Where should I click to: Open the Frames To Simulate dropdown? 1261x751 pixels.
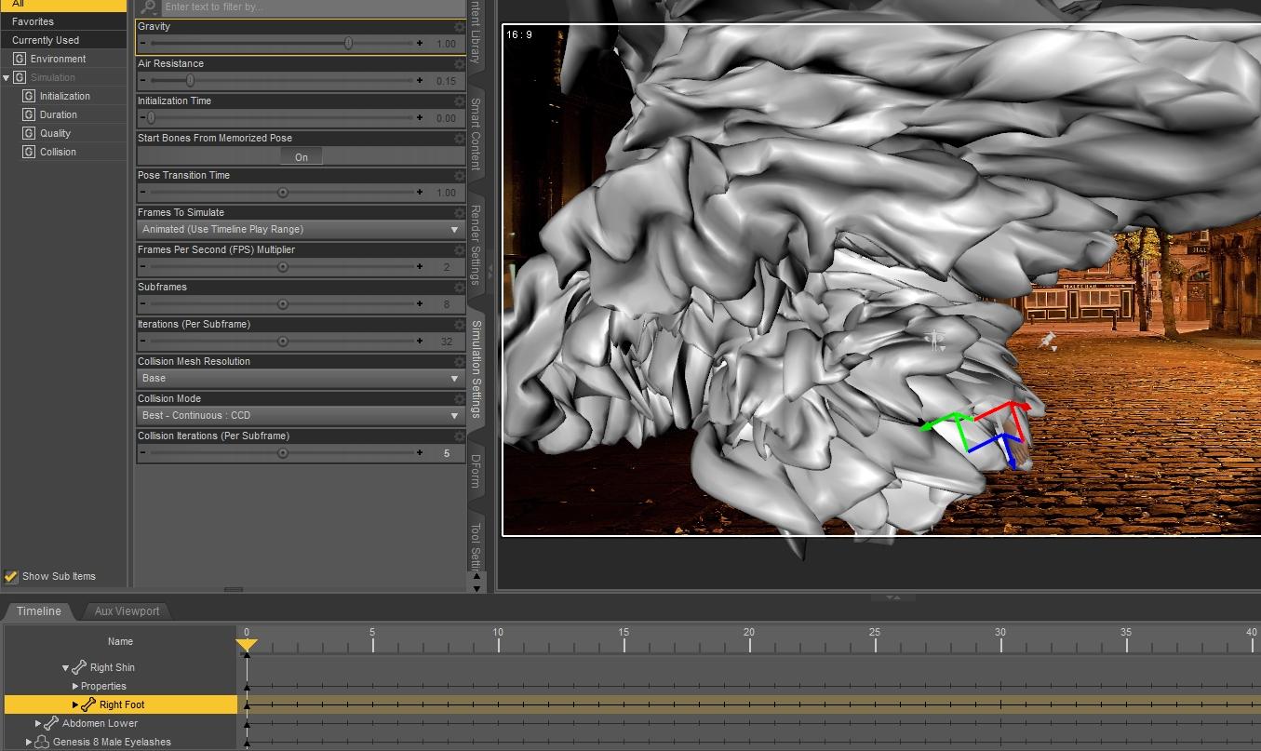pyautogui.click(x=301, y=229)
